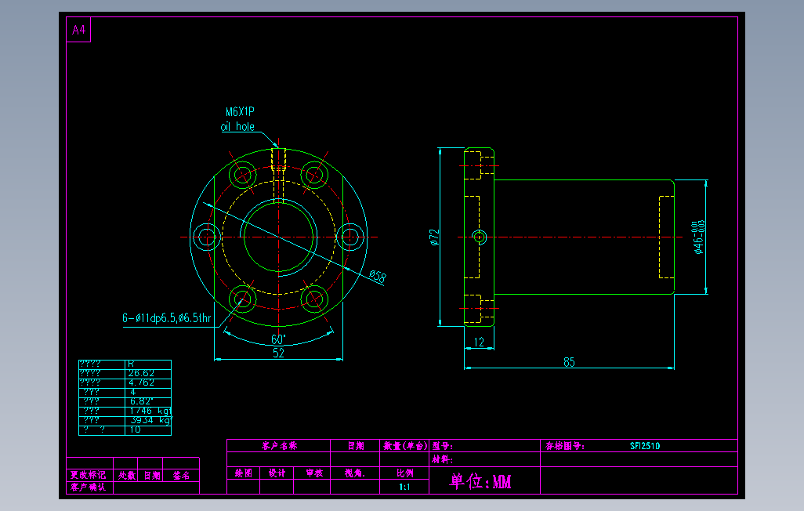804x511 pixels.
Task: Select the SFI2510 drawing number
Action: (x=645, y=446)
